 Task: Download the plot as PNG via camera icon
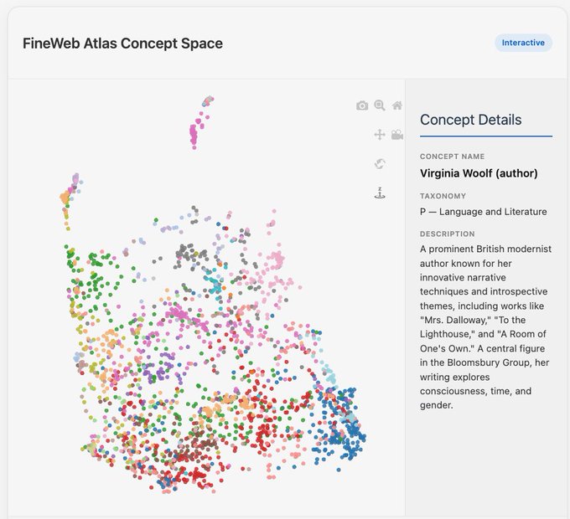coord(362,105)
